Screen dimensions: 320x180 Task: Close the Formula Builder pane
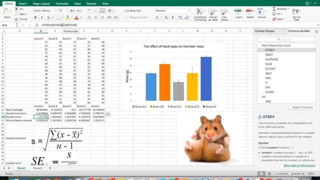[x=316, y=31]
